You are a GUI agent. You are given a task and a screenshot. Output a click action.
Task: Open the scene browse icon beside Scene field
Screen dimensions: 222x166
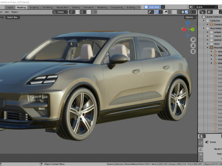(191, 7)
